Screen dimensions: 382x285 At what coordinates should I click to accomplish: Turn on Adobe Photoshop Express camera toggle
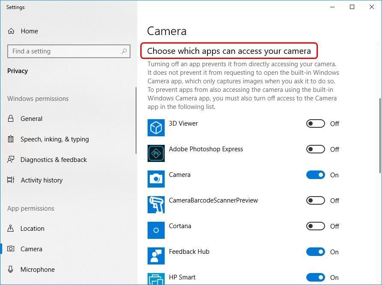316,150
